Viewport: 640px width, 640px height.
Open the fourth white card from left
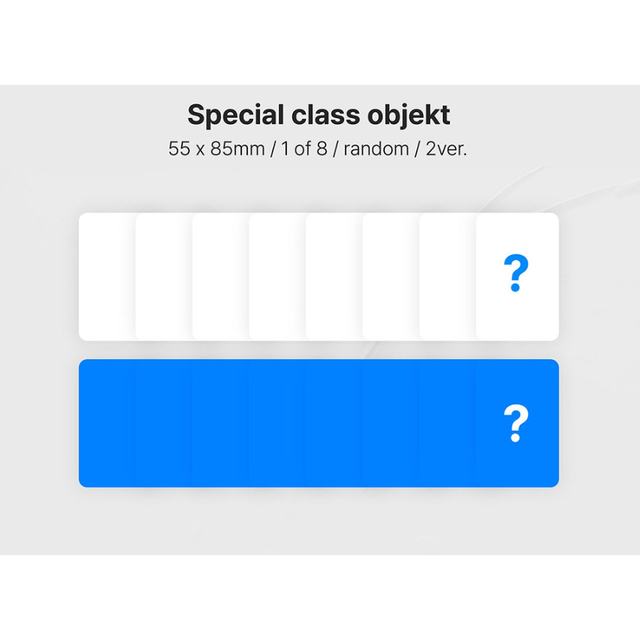point(277,277)
